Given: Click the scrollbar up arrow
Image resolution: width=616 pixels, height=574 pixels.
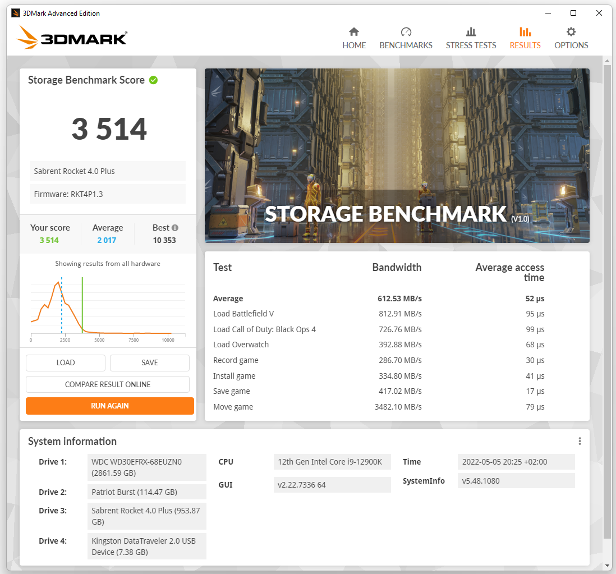Looking at the screenshot, I should 608,61.
